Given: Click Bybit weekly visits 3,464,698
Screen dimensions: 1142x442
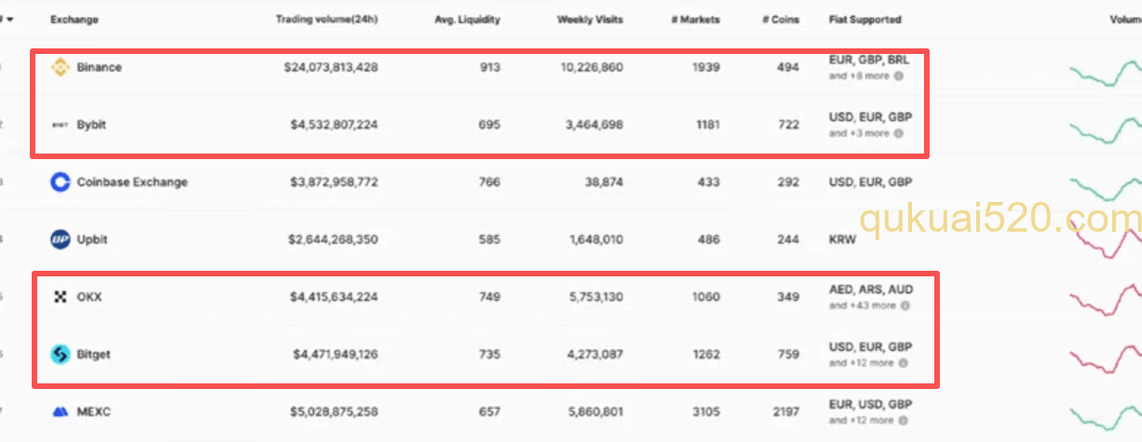Looking at the screenshot, I should click(596, 125).
